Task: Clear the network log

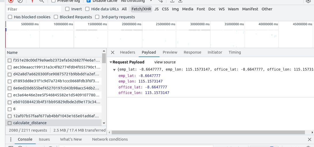Action: click(x=20, y=1)
